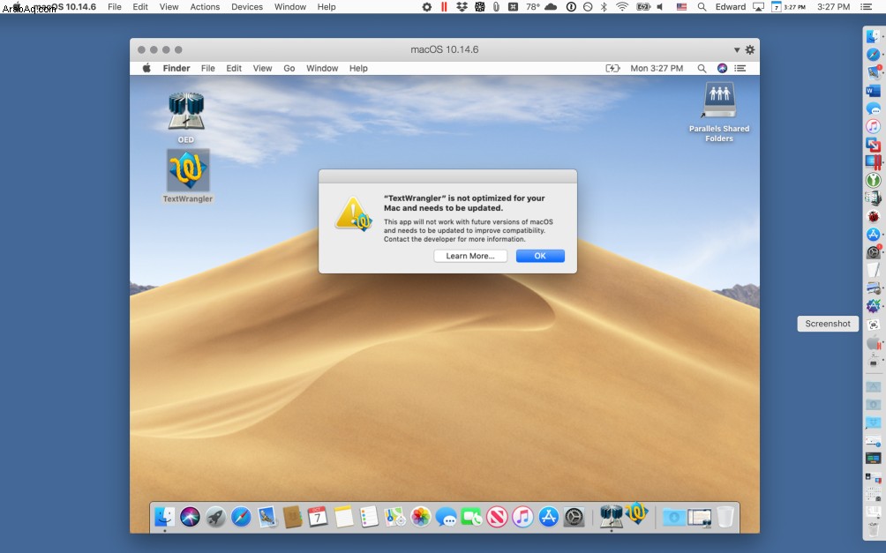The image size is (886, 553).
Task: Open Launchpad in the guest Dock
Action: [x=215, y=516]
